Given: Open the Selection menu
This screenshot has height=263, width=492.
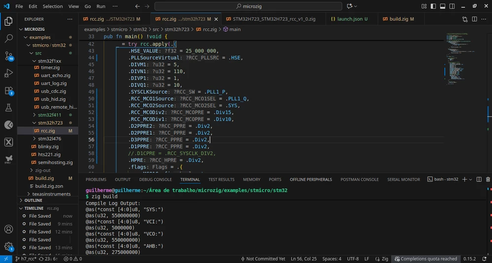Looking at the screenshot, I should [53, 6].
